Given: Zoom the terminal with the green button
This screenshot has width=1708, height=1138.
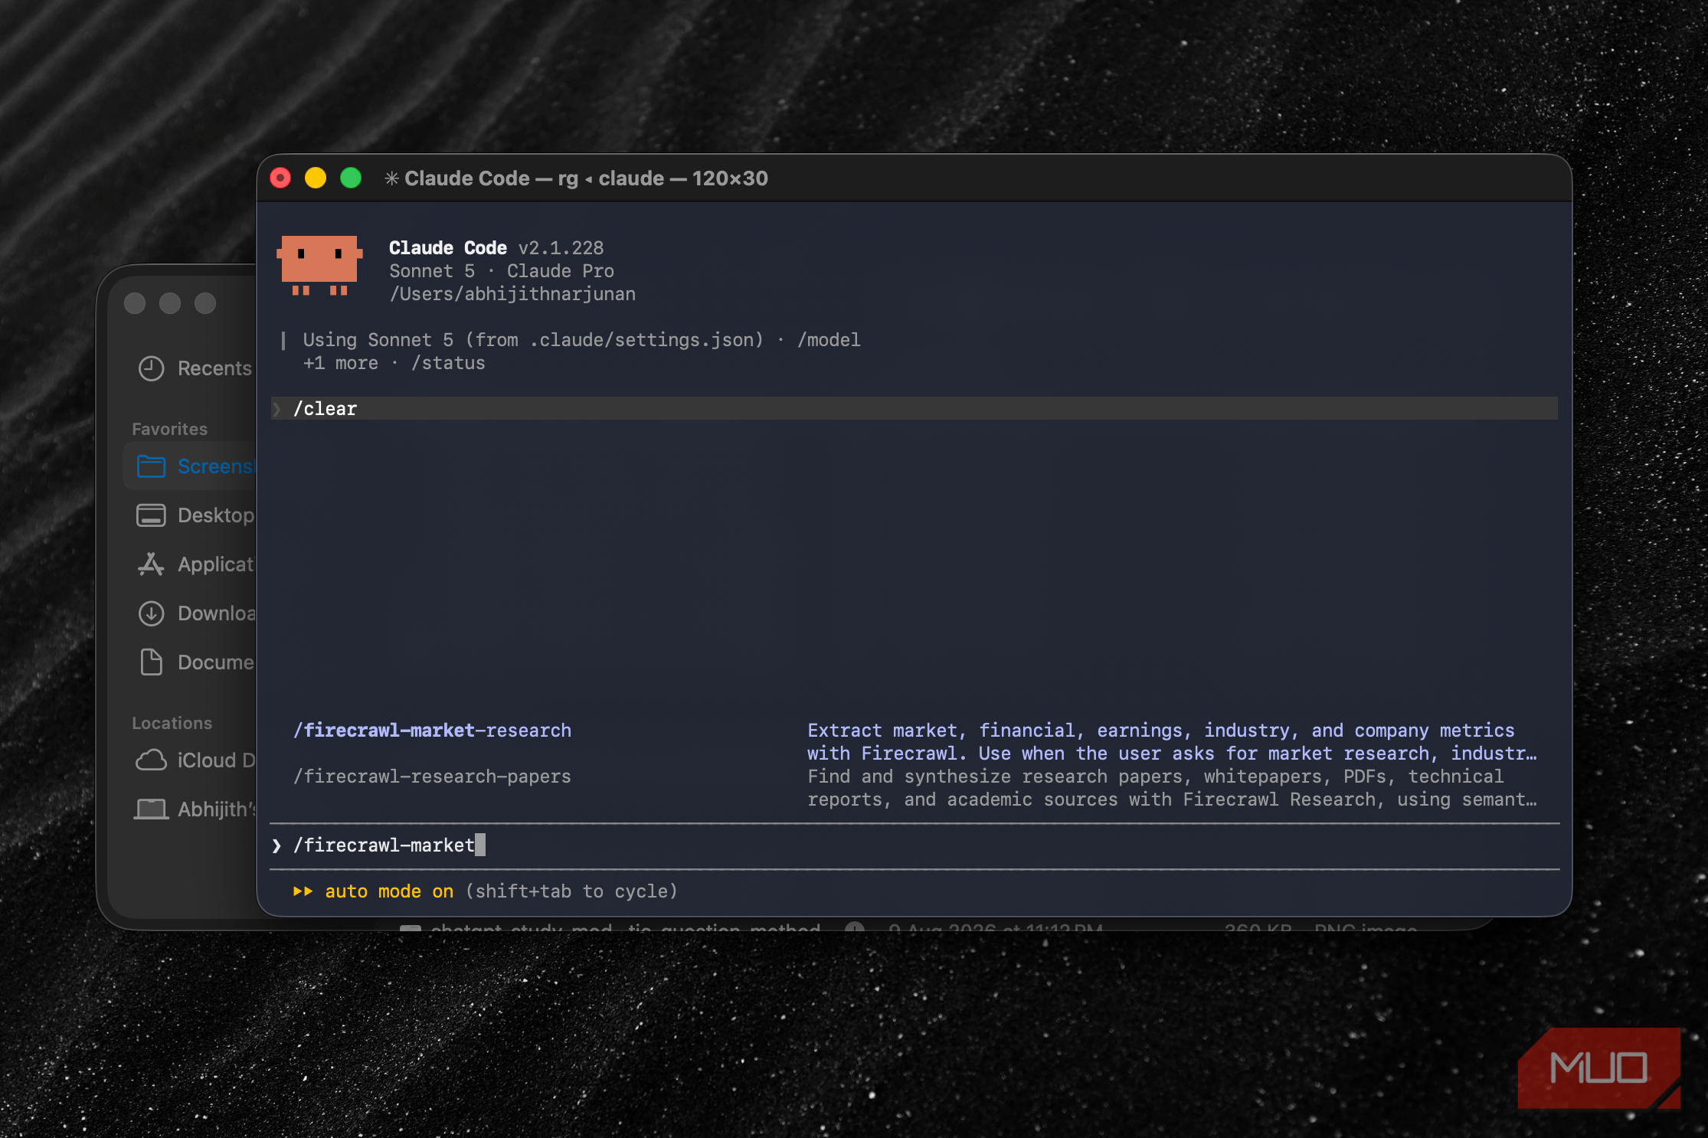Looking at the screenshot, I should pyautogui.click(x=351, y=178).
